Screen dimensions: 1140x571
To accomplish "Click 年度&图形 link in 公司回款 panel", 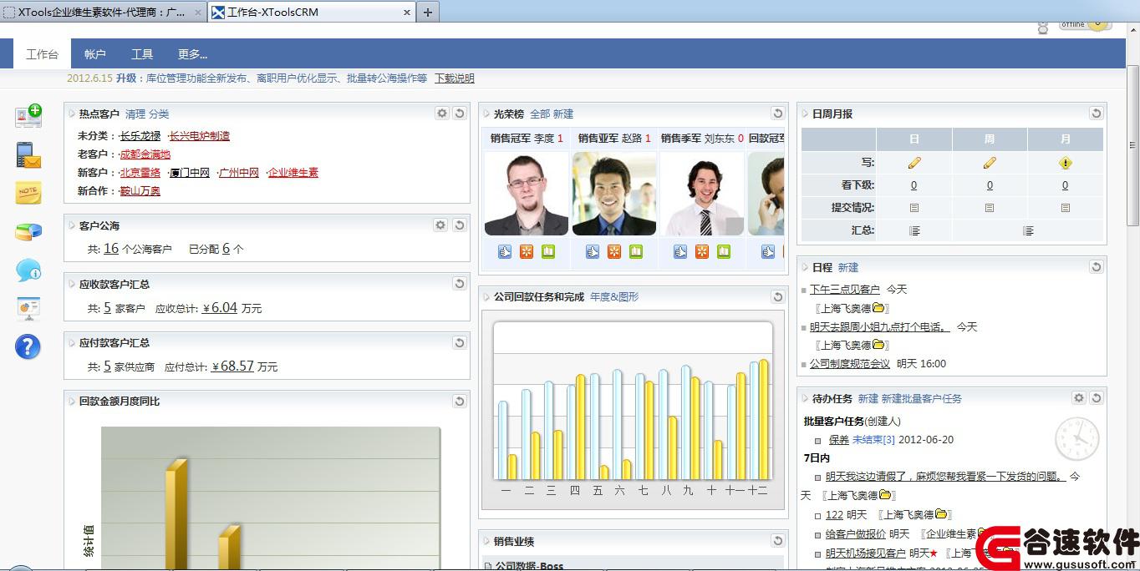I will [614, 296].
